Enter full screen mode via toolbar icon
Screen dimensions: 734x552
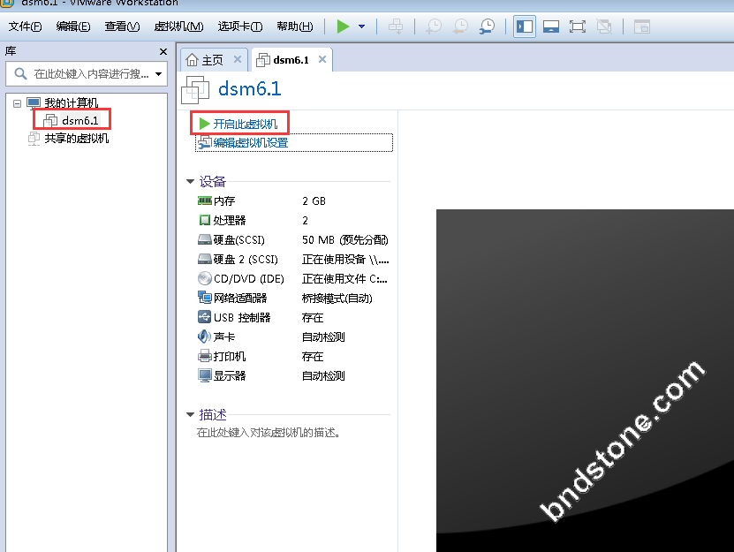(x=578, y=26)
